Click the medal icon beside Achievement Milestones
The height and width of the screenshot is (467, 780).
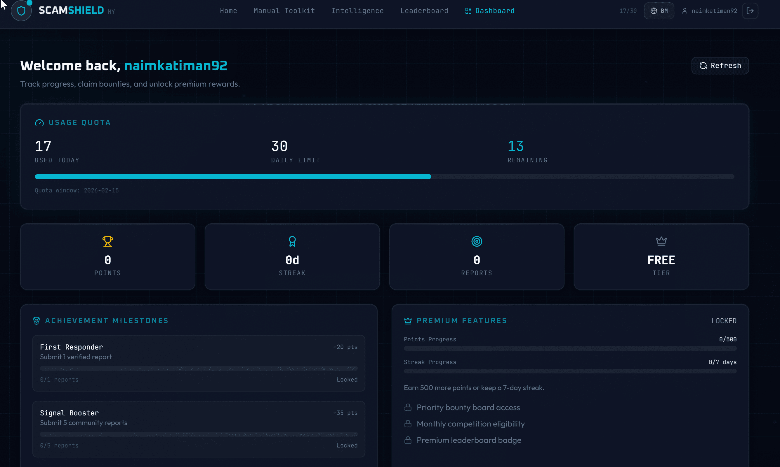[37, 321]
